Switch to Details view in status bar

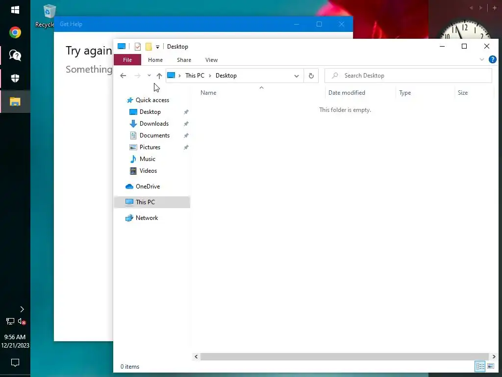(480, 366)
